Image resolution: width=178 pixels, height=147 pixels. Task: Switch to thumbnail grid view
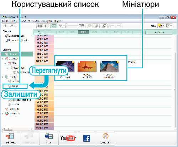40,26
